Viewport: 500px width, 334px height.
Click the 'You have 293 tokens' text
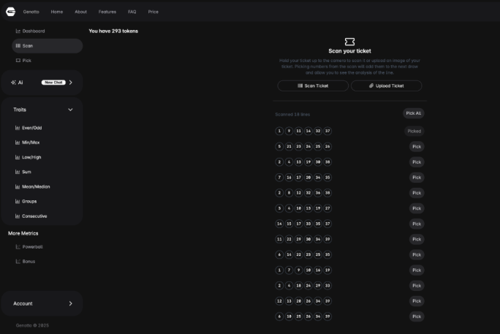[x=113, y=31]
